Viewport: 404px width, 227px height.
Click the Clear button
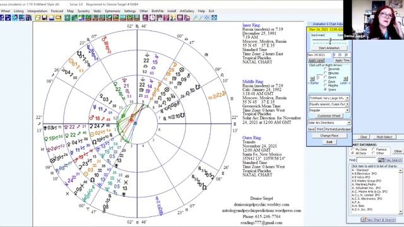tap(364, 137)
